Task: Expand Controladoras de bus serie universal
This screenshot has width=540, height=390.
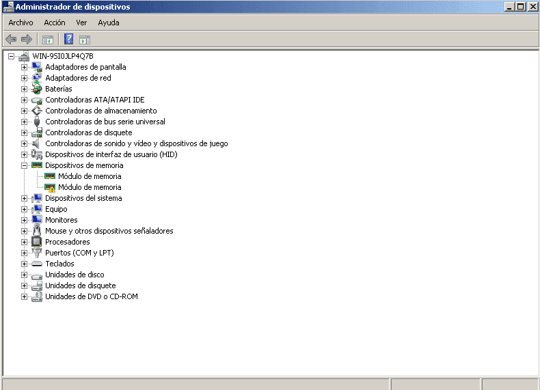Action: coord(24,122)
